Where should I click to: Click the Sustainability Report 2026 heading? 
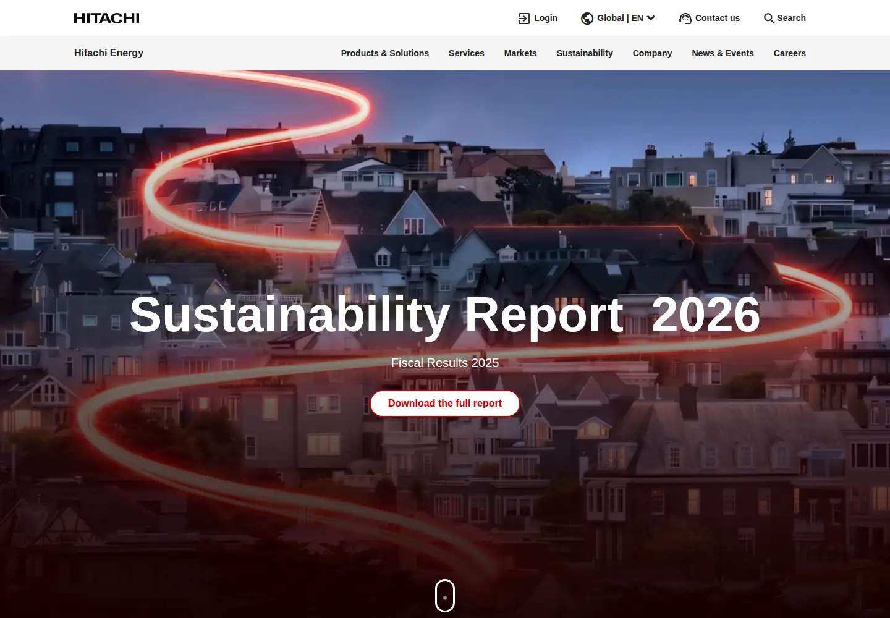[445, 315]
